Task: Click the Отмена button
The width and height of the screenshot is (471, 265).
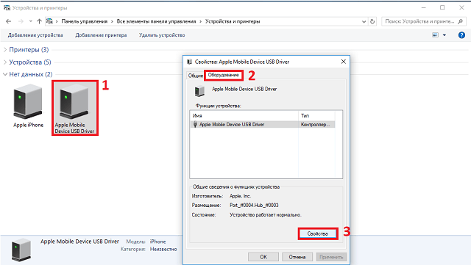Action: click(x=297, y=257)
